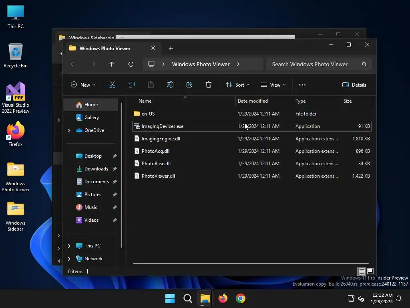Open the Sort dropdown

point(237,85)
